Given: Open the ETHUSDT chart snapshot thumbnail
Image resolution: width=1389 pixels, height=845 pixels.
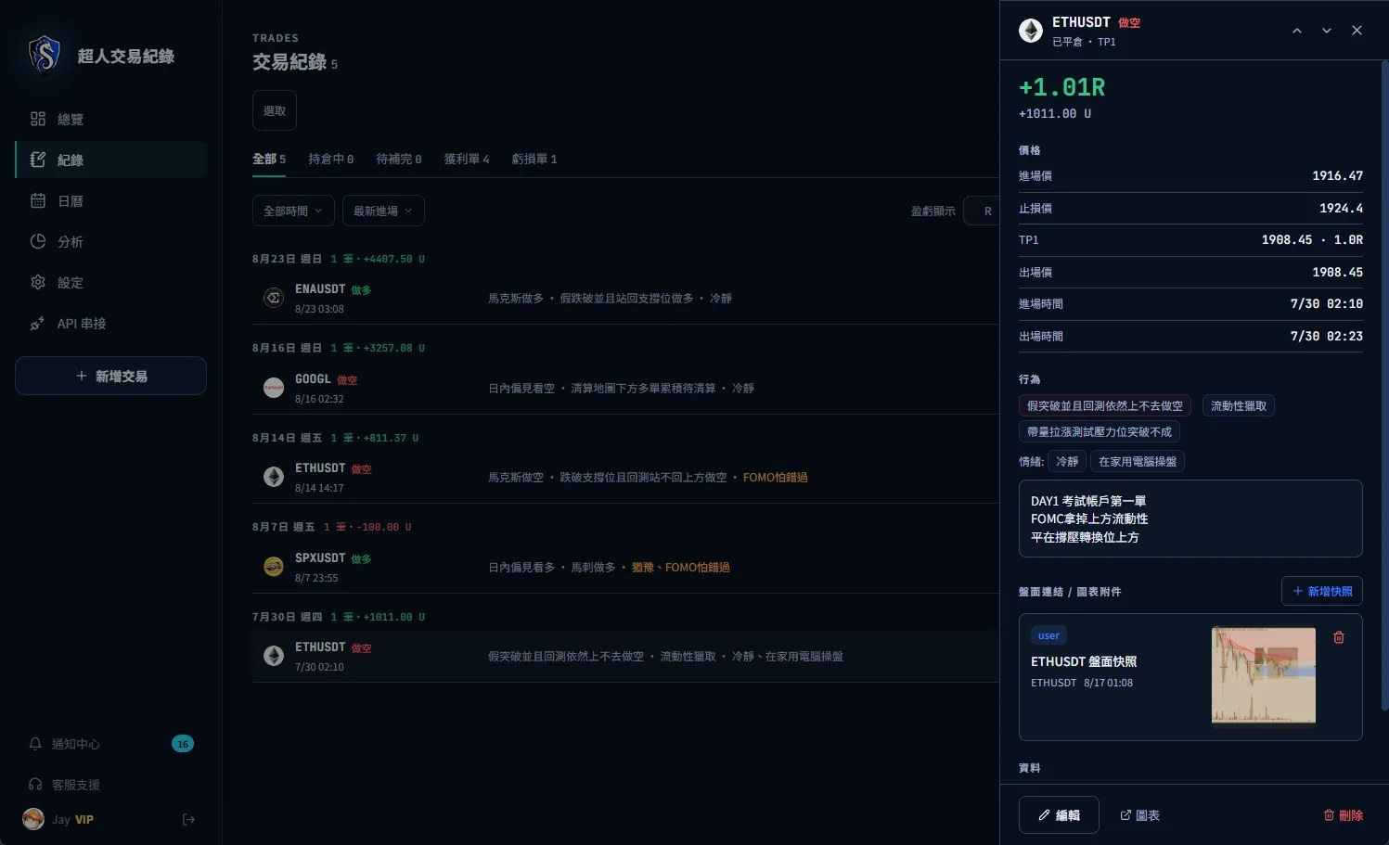Looking at the screenshot, I should tap(1264, 675).
